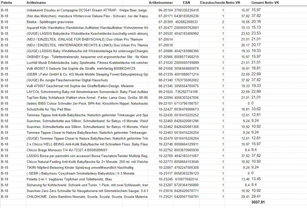Select article number "11-23516"
The width and height of the screenshot is (307, 208).
point(166,191)
